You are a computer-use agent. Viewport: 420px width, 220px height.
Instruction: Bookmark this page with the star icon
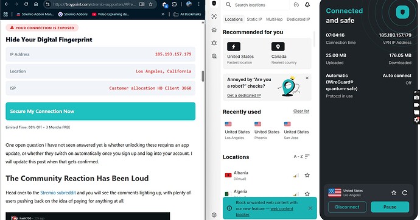tap(151, 4)
